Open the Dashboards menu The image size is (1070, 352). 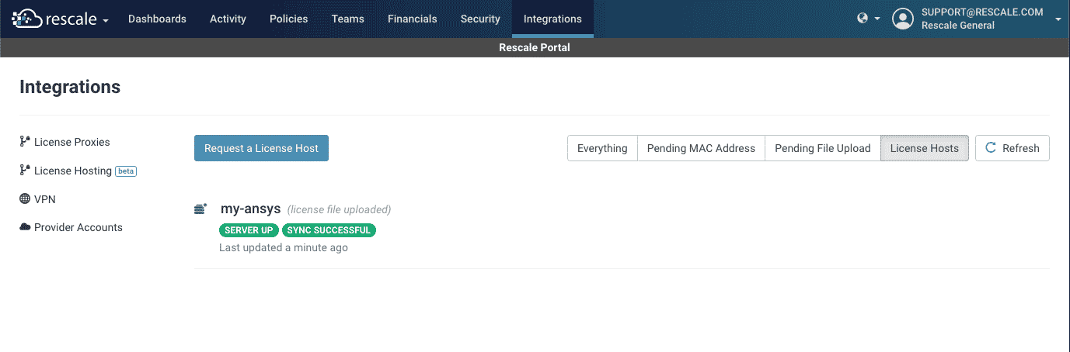(157, 19)
